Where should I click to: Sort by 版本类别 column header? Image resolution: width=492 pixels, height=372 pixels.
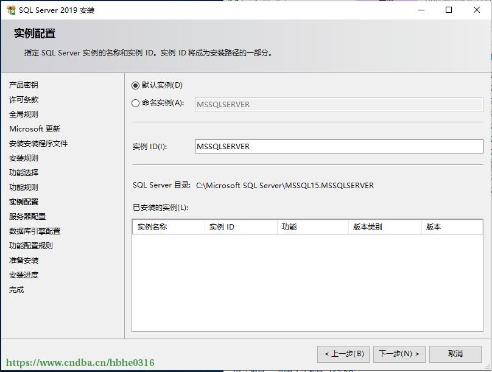click(x=385, y=226)
